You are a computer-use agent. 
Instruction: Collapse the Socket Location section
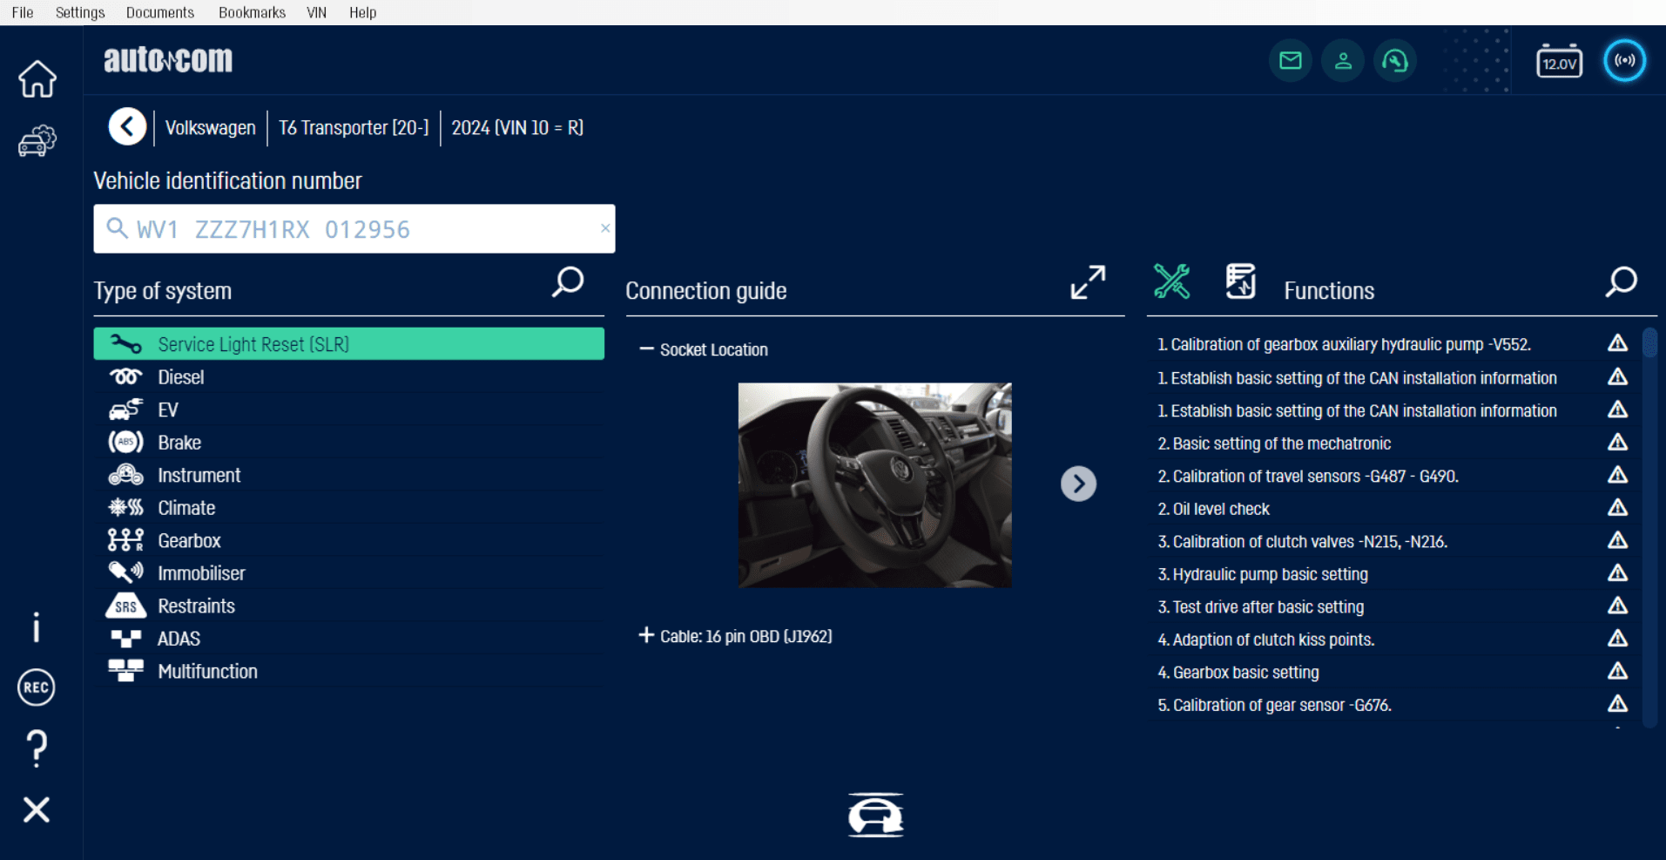(646, 349)
